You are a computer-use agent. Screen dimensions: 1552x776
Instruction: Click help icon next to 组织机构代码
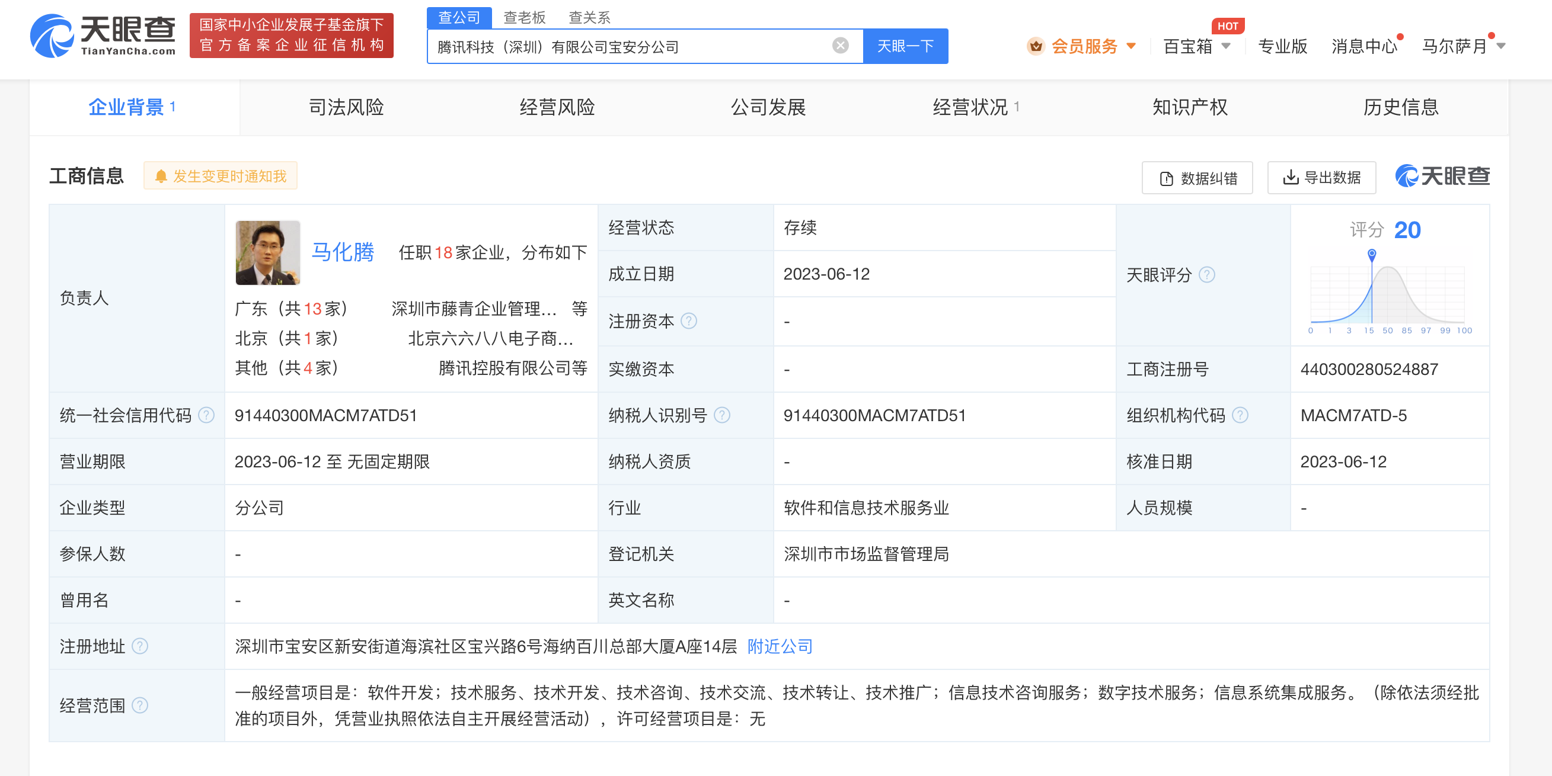click(1240, 415)
